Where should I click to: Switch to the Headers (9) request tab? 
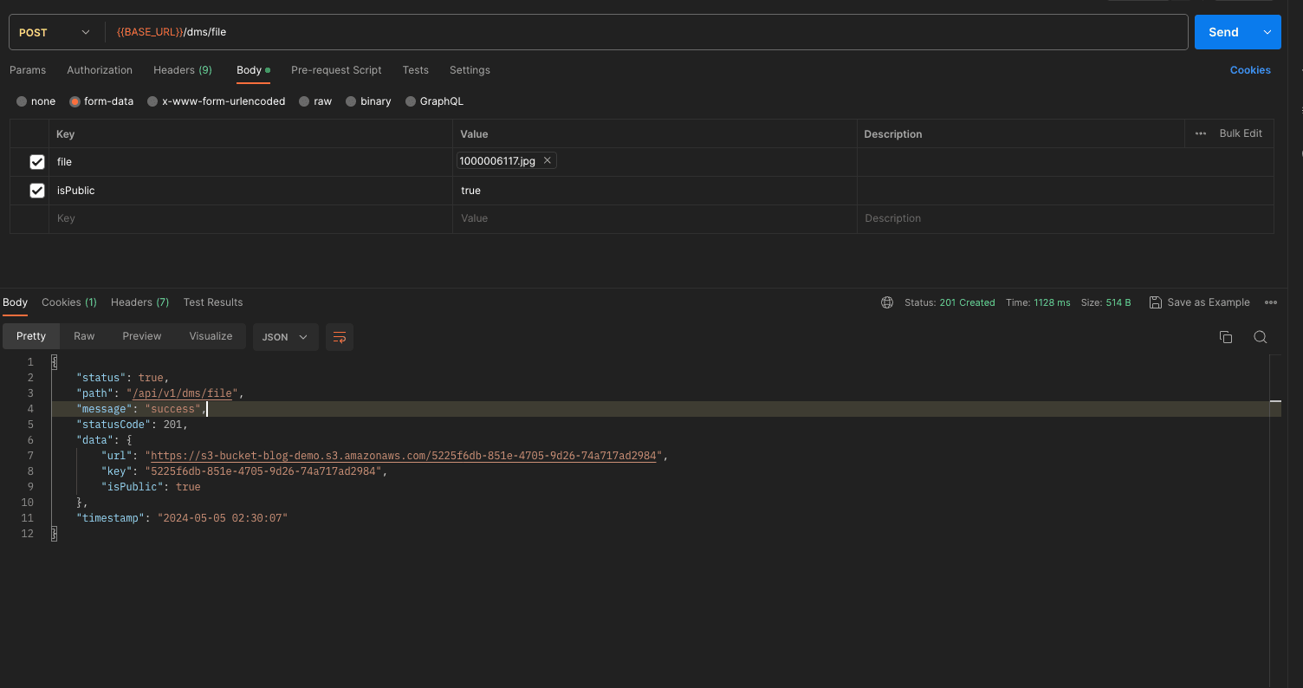click(182, 70)
